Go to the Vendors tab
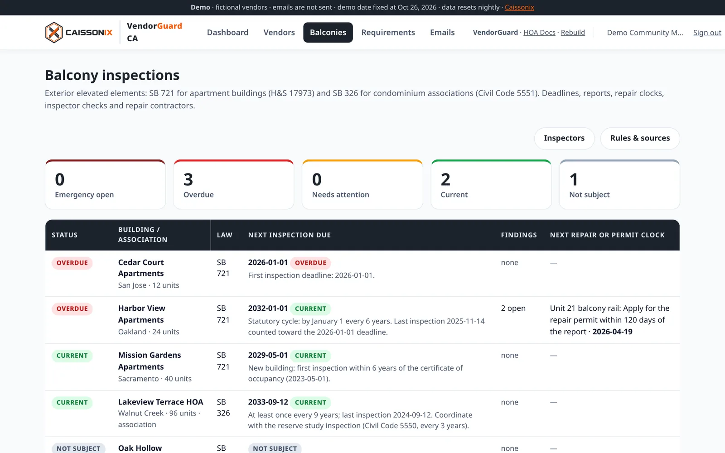Screen dimensions: 725x453 coord(279,33)
